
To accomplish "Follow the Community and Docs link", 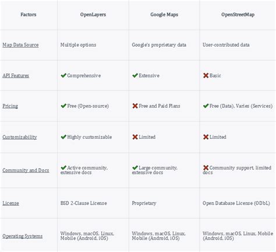I will click(x=26, y=170).
